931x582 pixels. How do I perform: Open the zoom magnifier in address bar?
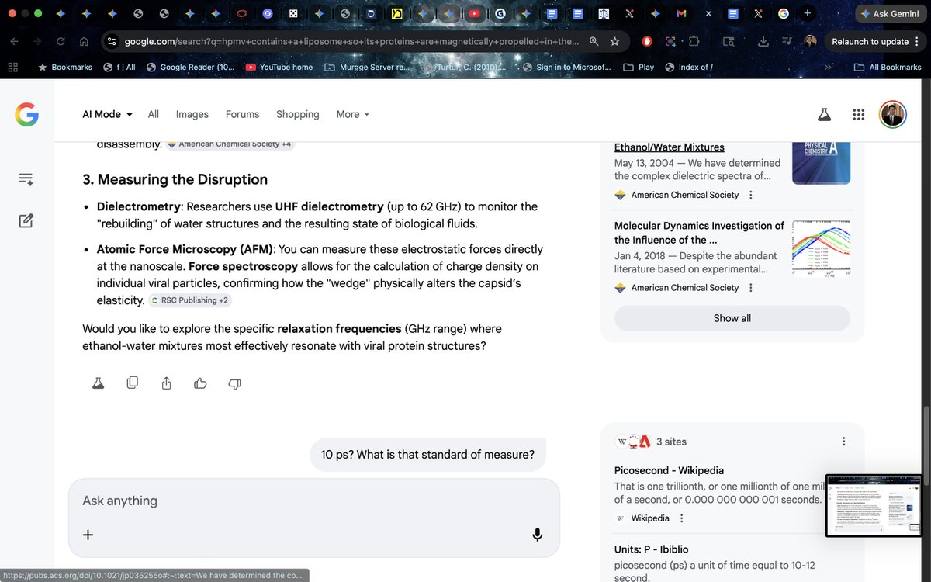tap(594, 41)
